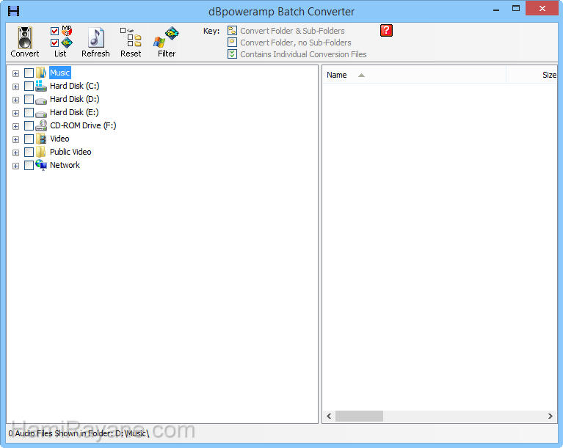
Task: Click the red help question mark icon
Action: [x=386, y=31]
